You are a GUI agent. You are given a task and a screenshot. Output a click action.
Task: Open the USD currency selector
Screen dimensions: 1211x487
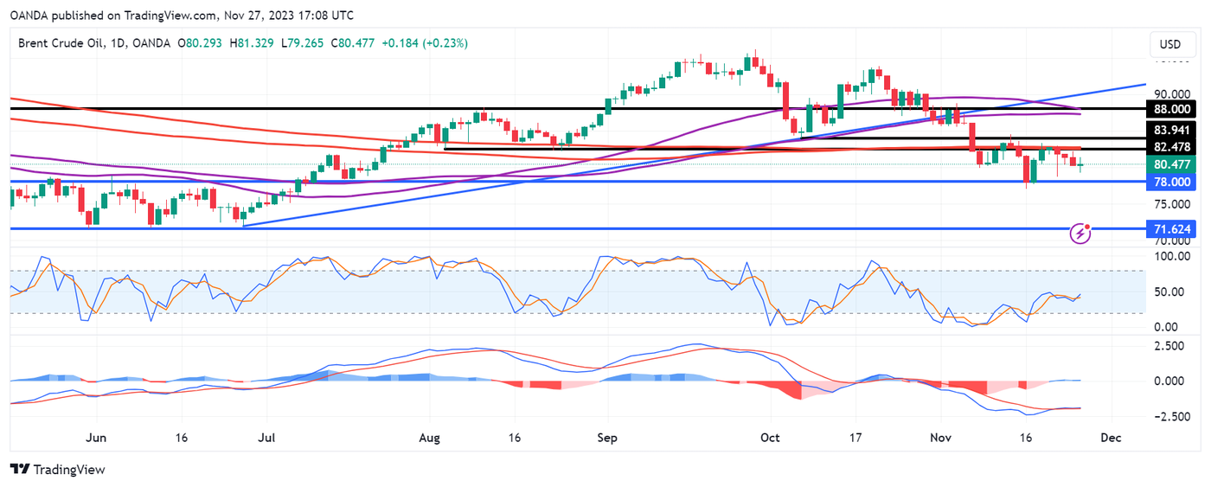(x=1169, y=44)
